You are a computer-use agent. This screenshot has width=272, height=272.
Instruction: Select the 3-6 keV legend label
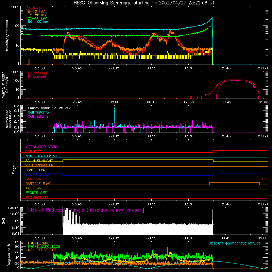pos(35,8)
